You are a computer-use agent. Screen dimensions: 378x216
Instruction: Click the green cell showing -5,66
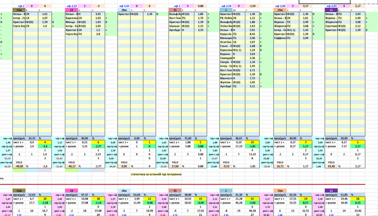(x=252, y=202)
